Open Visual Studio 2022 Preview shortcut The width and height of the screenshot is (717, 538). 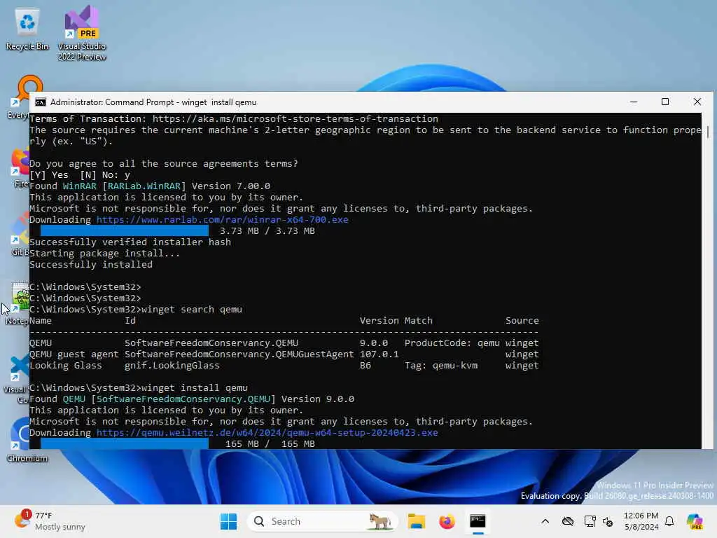(82, 34)
